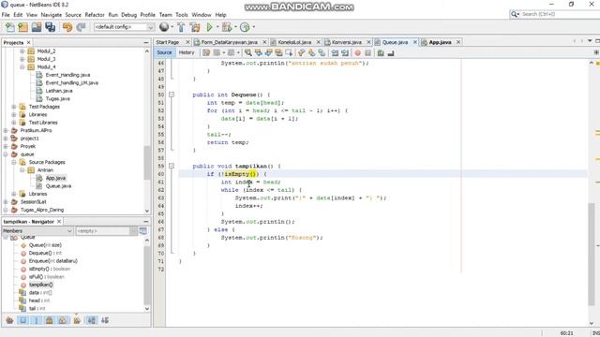Viewport: 600px width, 337px height.
Task: Minimize the Projects panel
Action: (146, 42)
